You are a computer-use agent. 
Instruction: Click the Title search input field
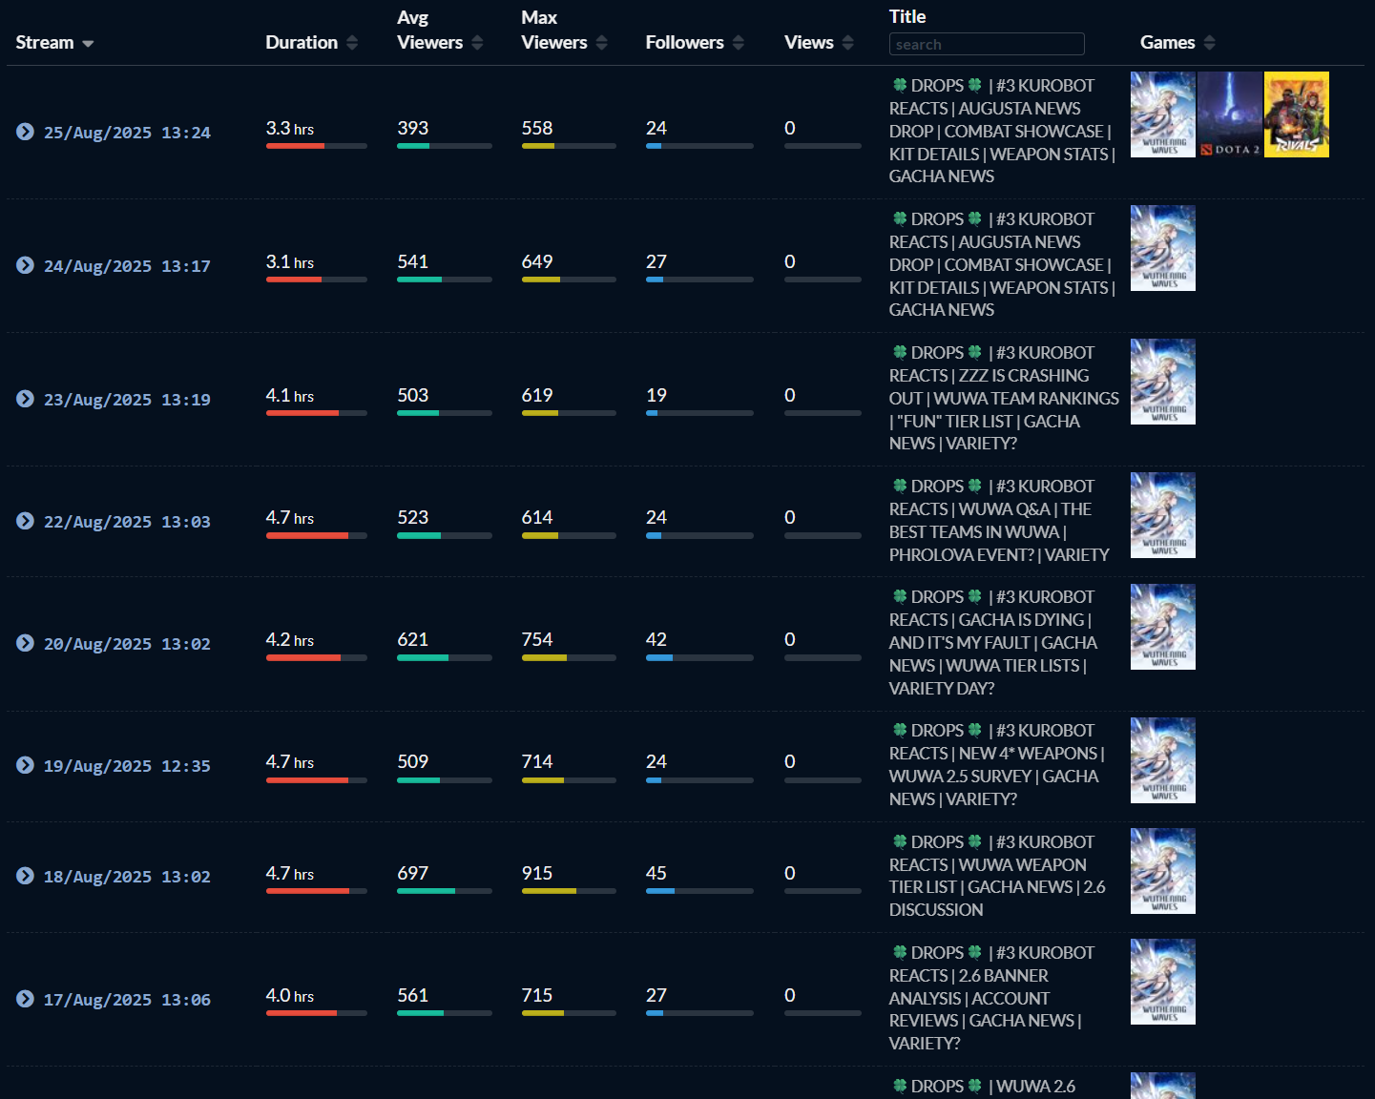(987, 44)
